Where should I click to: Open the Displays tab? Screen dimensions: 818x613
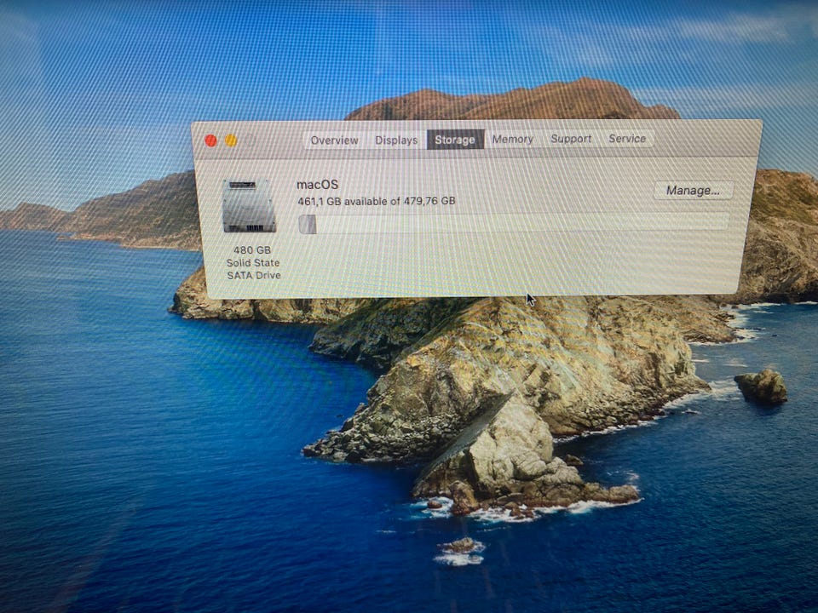(396, 140)
